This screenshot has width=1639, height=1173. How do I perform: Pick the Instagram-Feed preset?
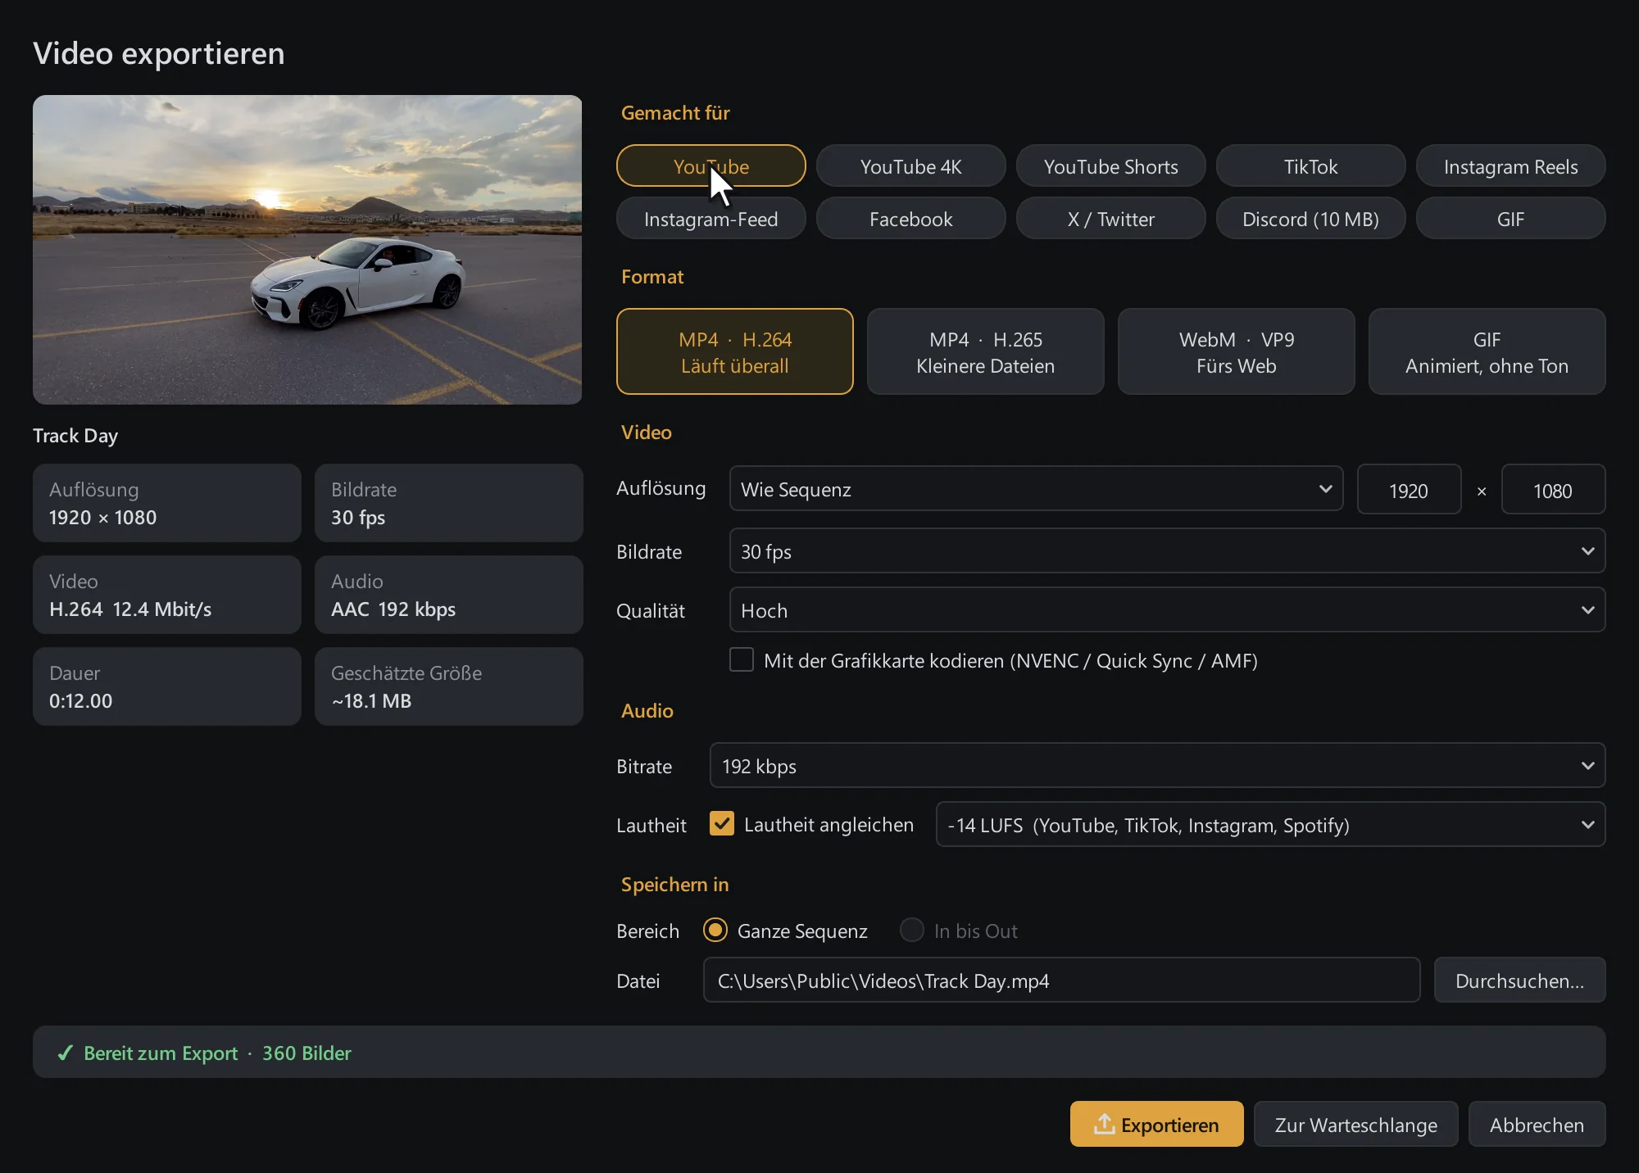[x=711, y=219]
